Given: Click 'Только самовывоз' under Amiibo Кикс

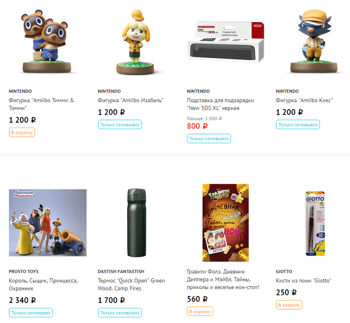Looking at the screenshot, I should [298, 125].
